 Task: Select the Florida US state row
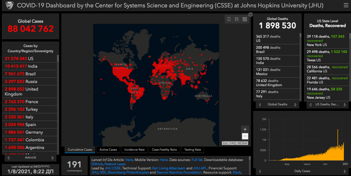click(326, 80)
